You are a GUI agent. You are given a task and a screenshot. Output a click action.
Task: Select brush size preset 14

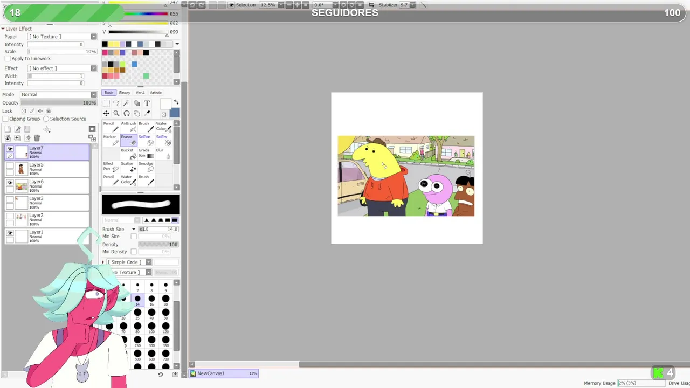pyautogui.click(x=137, y=300)
